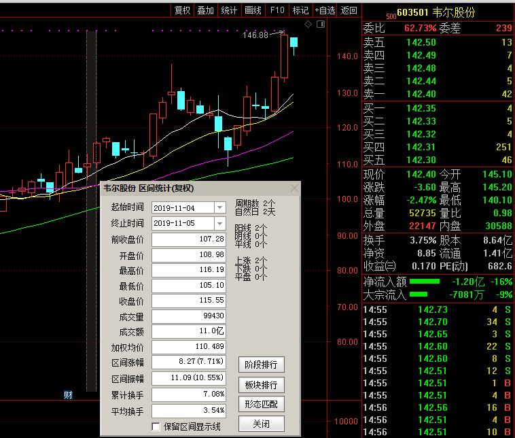Click the 区间振幅 field 11.09(10.55%)
The height and width of the screenshot is (438, 515).
pos(188,378)
